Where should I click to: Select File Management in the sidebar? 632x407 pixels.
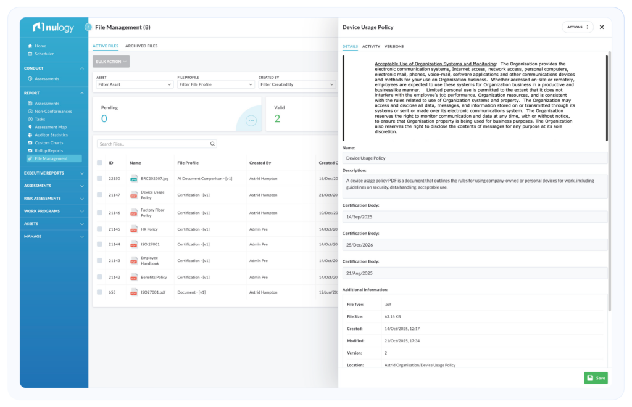[x=54, y=158]
